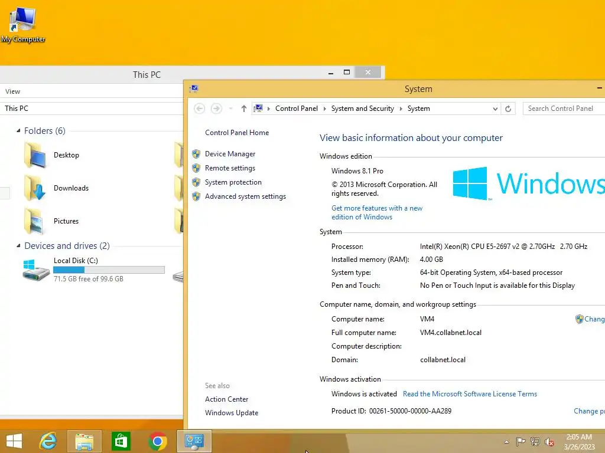Read the Microsoft Software License Terms
Screen dimensions: 605x453
(470, 393)
